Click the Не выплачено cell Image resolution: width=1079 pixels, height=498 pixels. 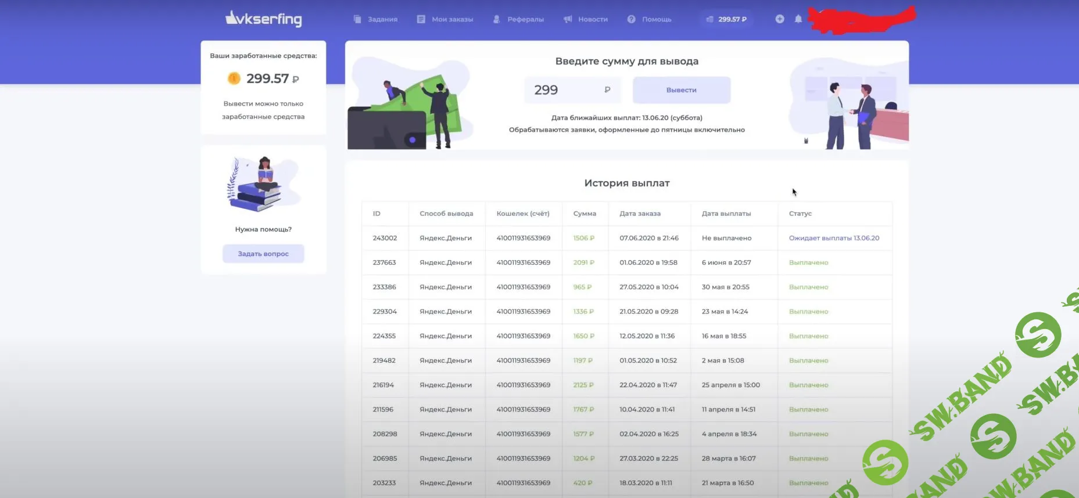click(x=726, y=238)
